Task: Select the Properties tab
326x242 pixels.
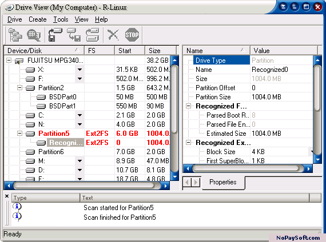Action: click(223, 182)
